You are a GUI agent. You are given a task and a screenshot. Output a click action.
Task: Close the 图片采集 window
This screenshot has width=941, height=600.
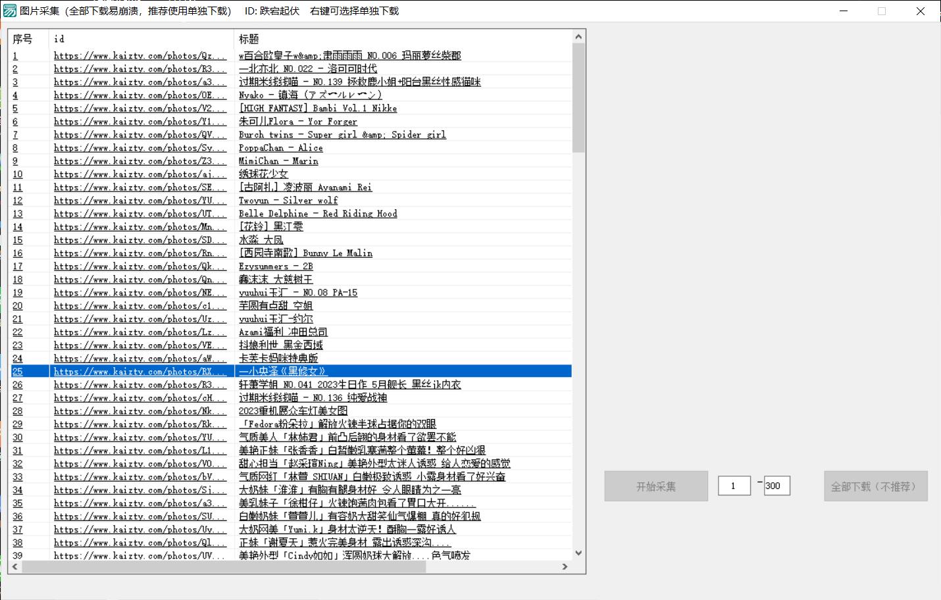tap(920, 11)
